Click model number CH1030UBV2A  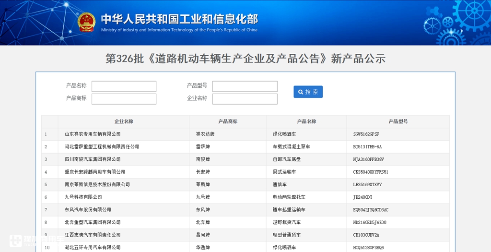(366, 235)
